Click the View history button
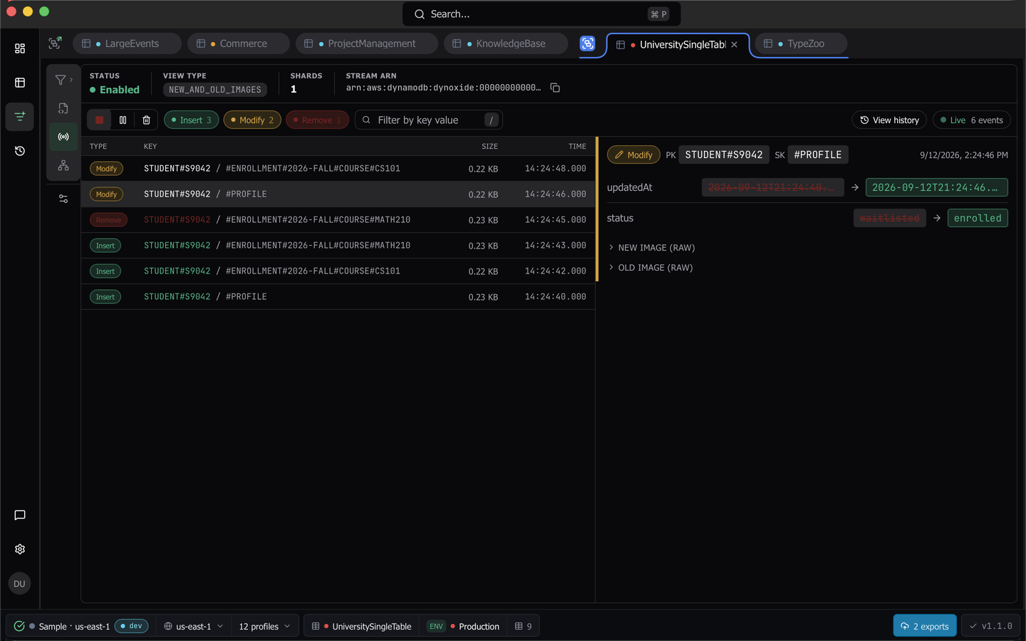1026x641 pixels. 889,120
